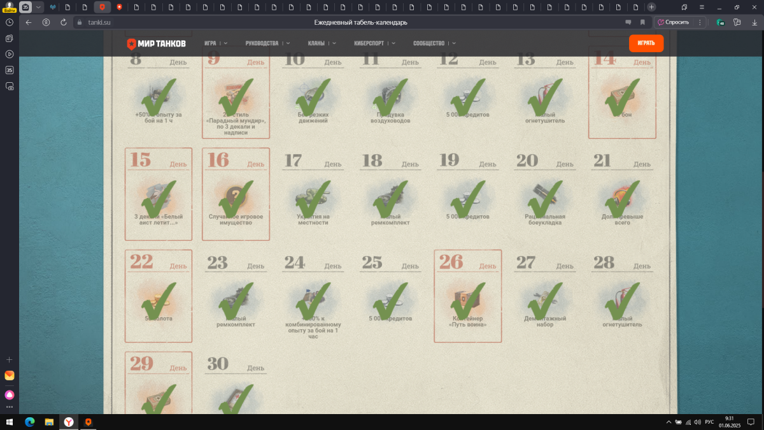Show hidden system tray icons chevron

tap(668, 422)
